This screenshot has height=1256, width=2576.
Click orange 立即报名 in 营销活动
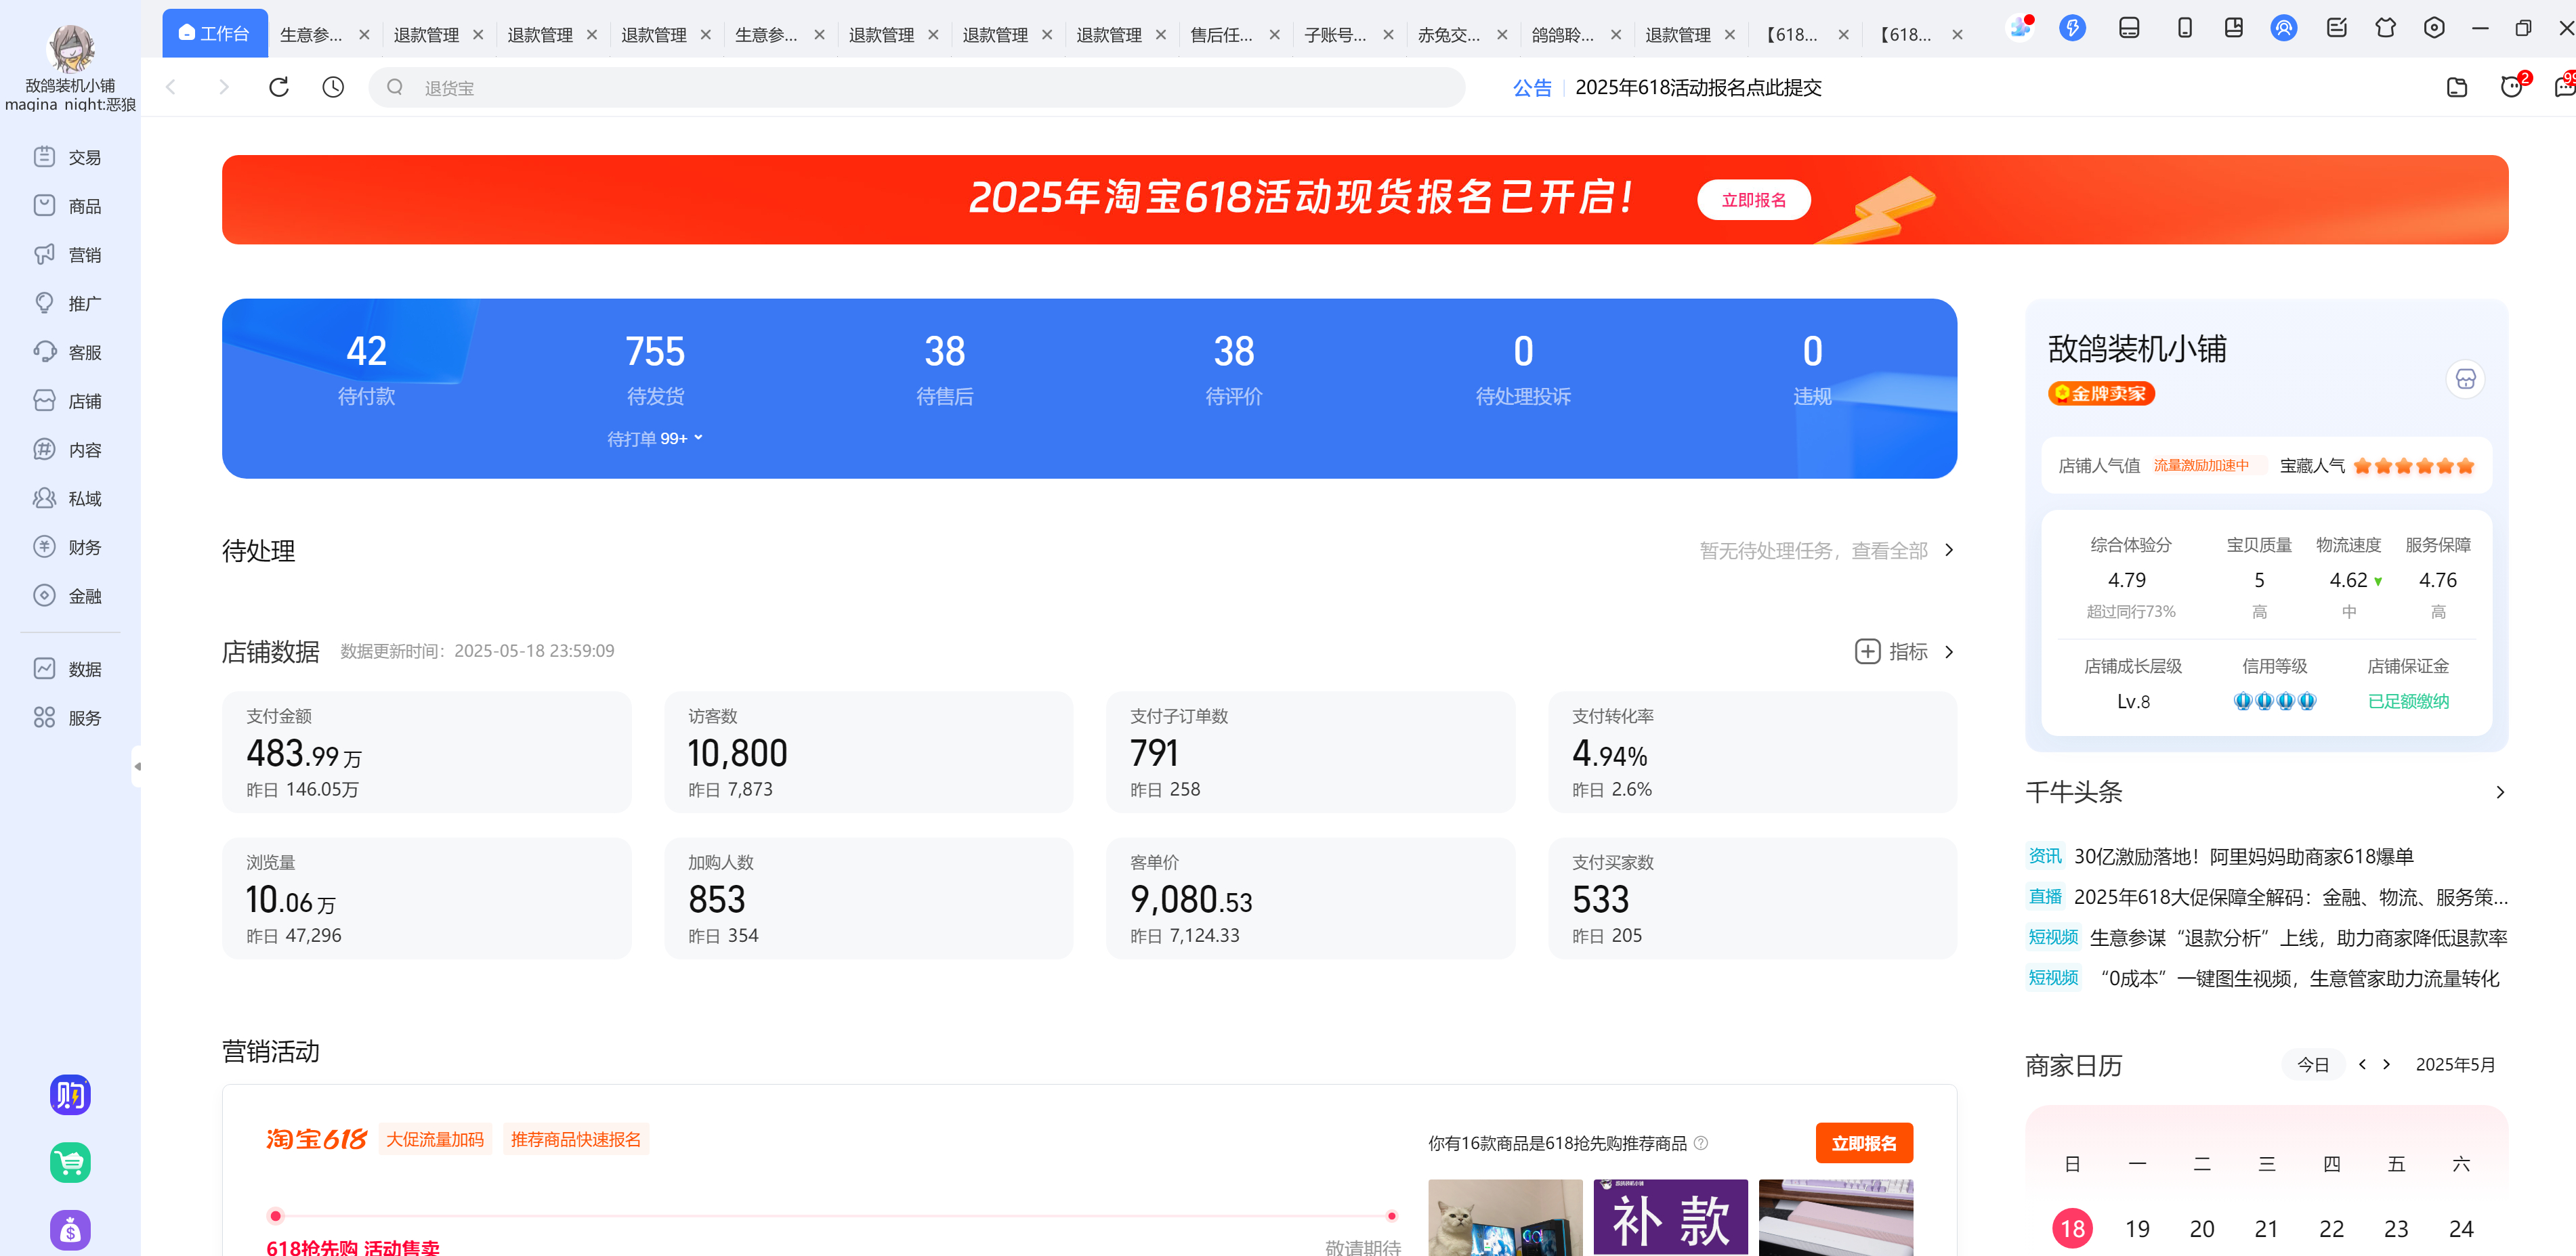coord(1864,1143)
